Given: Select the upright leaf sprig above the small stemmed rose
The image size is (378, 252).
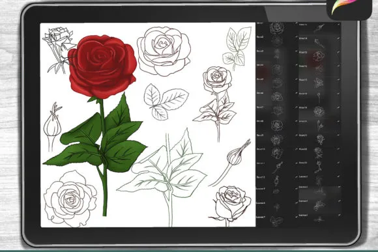Looking at the screenshot, I should click(x=237, y=48).
